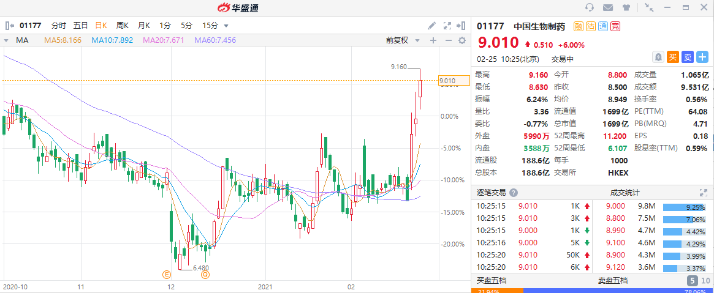Collapse left panel using the panel arrow icon

click(10, 26)
